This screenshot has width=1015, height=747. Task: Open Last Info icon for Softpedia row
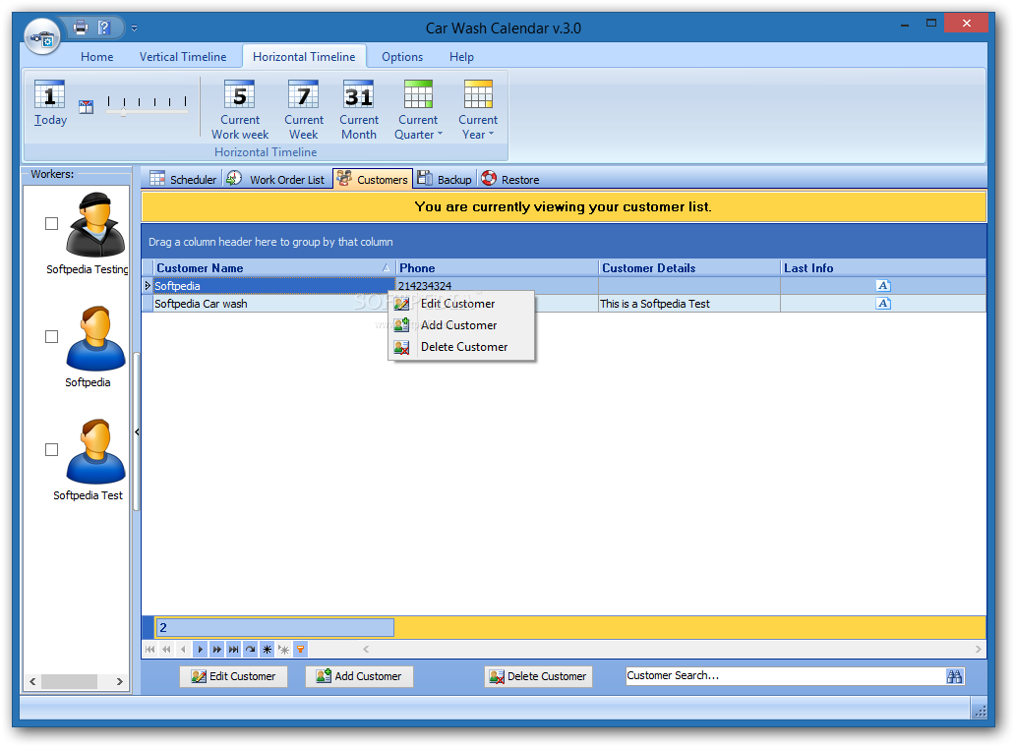click(883, 286)
